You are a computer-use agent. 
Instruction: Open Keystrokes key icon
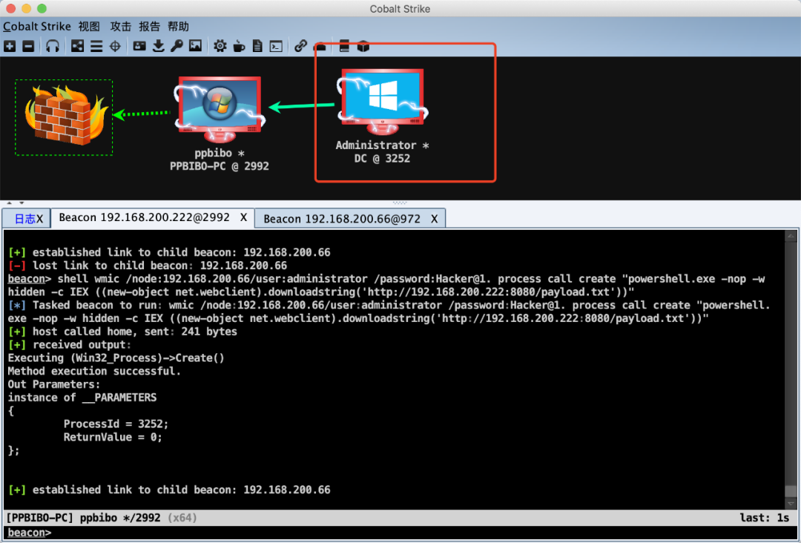point(177,47)
